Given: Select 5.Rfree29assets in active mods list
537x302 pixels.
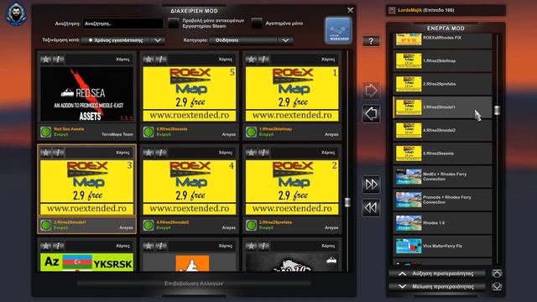Looking at the screenshot, I should coord(442,154).
